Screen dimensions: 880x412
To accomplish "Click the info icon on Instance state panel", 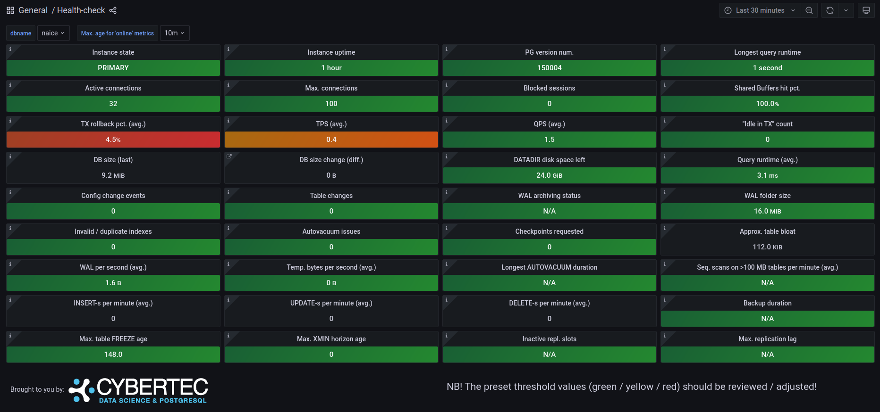I will pyautogui.click(x=10, y=49).
